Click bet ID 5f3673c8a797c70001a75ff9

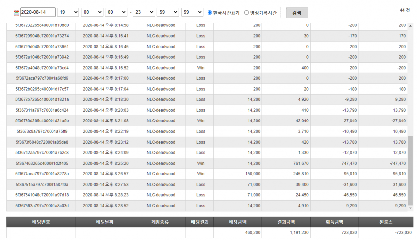click(42, 131)
